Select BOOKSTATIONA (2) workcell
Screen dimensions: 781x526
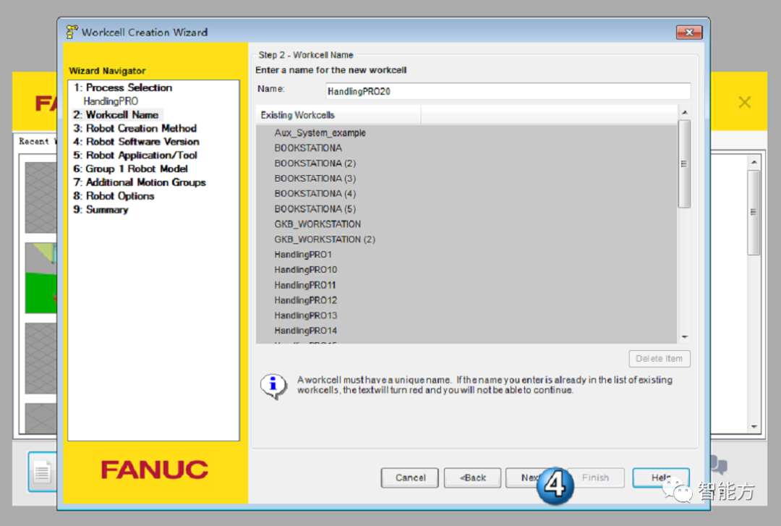tap(315, 164)
